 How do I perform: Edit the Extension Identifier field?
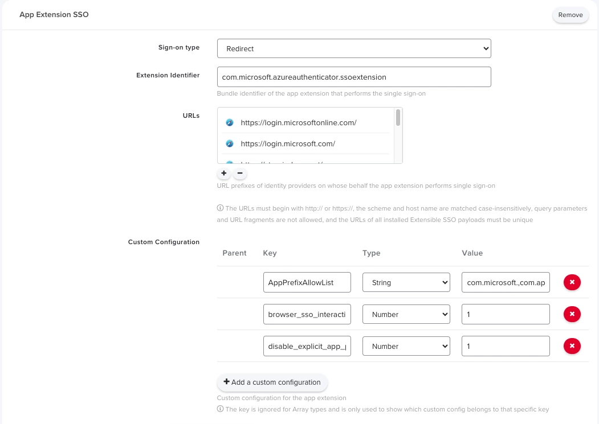(354, 77)
